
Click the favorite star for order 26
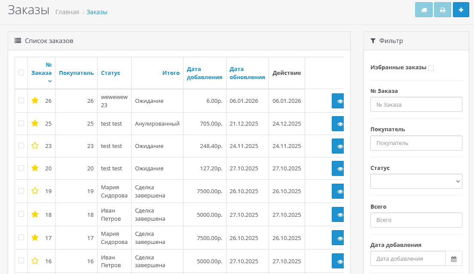point(35,101)
